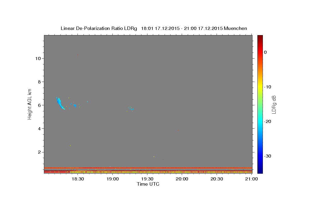This screenshot has height=208, width=312.
Task: Click the colorbar value -30 label
Action: (268, 156)
